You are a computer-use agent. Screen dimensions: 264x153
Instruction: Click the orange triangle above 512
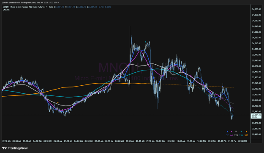(x=246, y=132)
